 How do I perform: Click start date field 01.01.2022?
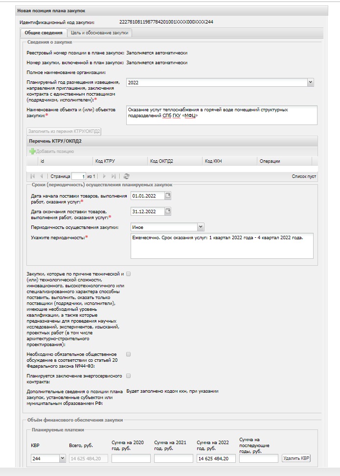pyautogui.click(x=148, y=196)
